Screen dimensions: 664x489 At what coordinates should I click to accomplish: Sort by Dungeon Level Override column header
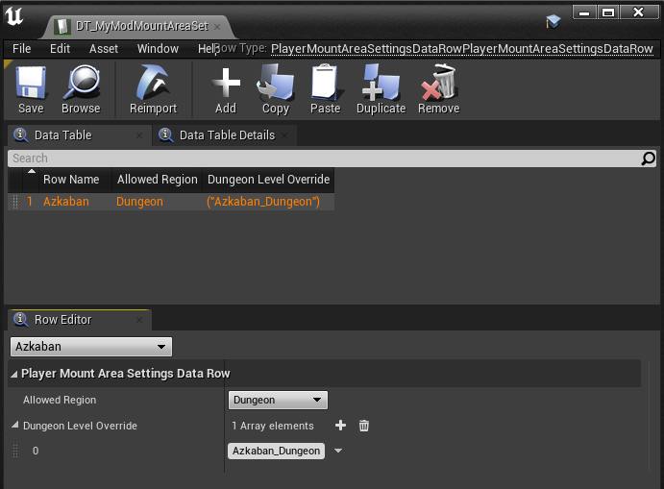coord(268,180)
